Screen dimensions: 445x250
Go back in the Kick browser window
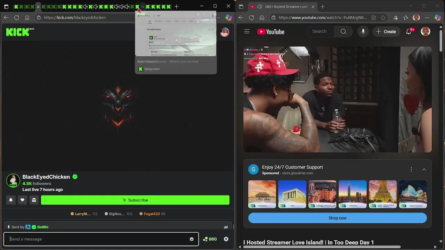pos(6,17)
